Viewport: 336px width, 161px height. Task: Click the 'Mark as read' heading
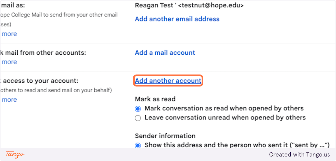pos(155,99)
